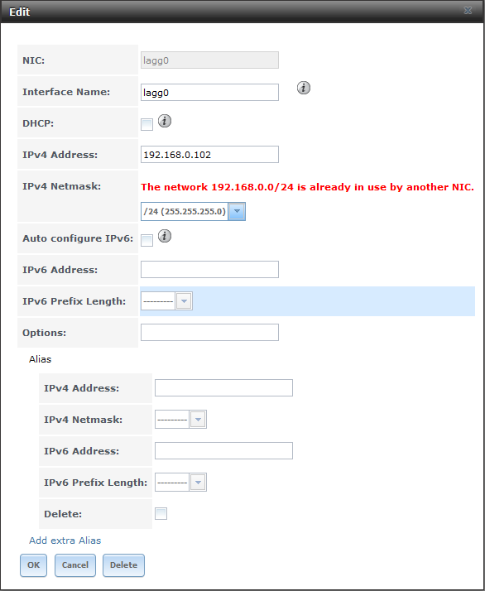Click the disabled NIC lagg0 field
The height and width of the screenshot is (591, 485).
[x=209, y=60]
